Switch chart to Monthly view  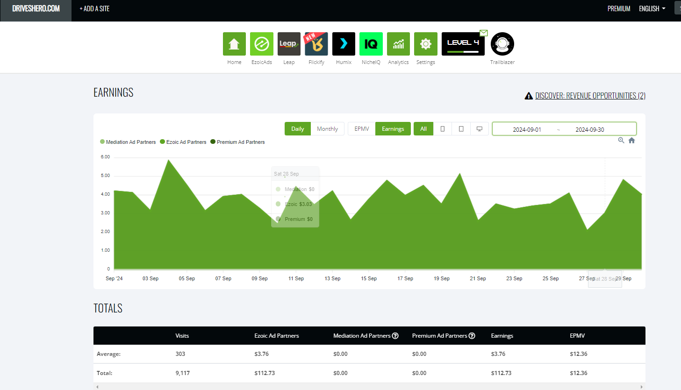pyautogui.click(x=328, y=129)
